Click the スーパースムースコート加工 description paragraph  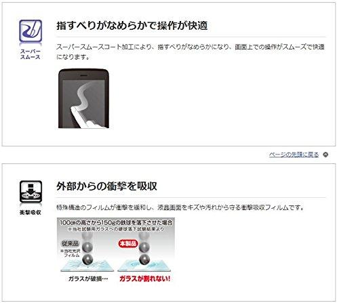191,52
